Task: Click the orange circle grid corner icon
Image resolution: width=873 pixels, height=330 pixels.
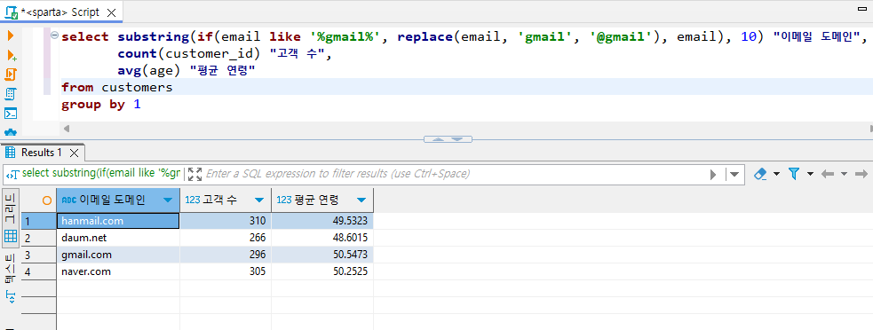Action: [x=47, y=200]
